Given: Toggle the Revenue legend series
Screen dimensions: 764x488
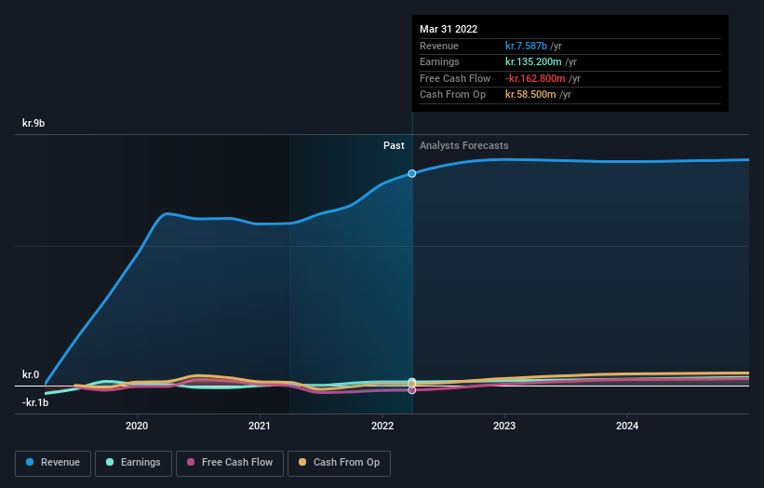Looking at the screenshot, I should coord(53,463).
